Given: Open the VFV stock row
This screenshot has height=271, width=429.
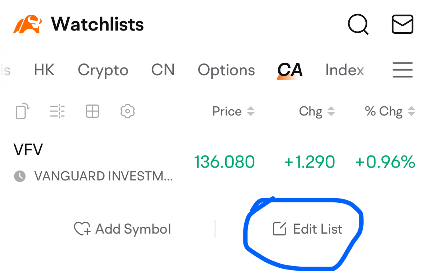Looking at the screenshot, I should (214, 162).
